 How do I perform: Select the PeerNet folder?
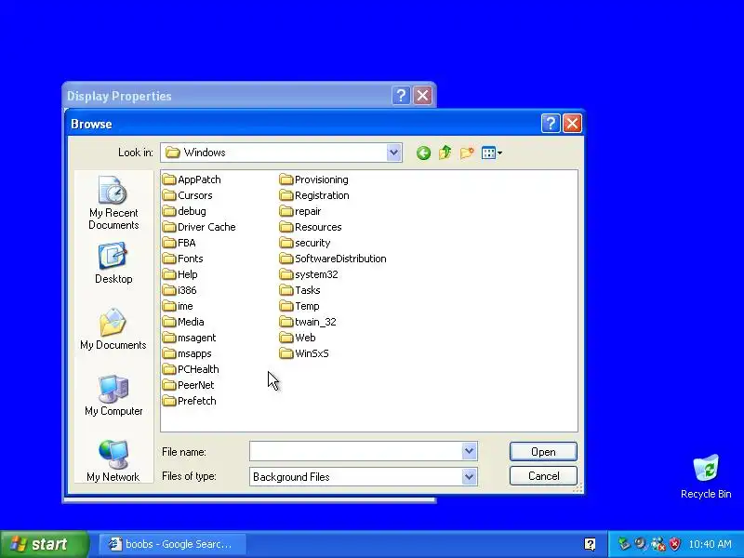(x=188, y=385)
